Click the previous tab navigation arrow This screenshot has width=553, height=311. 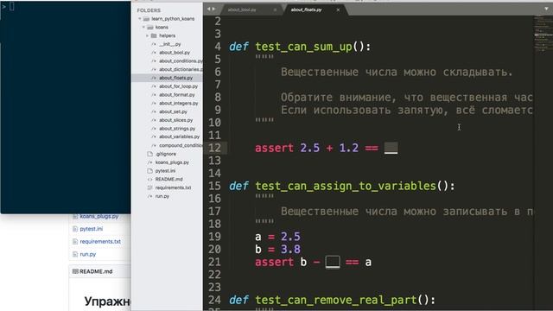point(209,10)
